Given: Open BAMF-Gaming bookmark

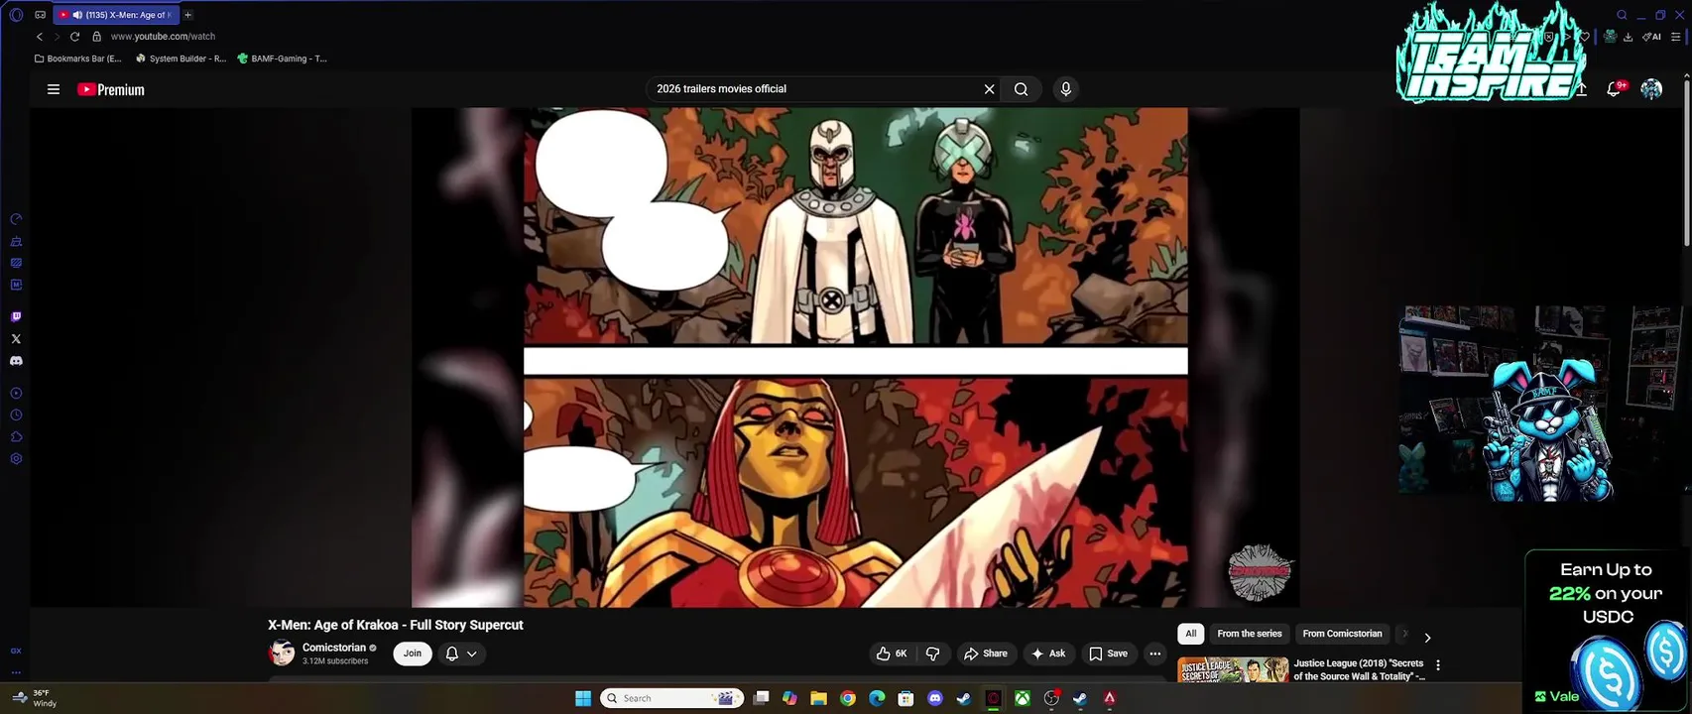Looking at the screenshot, I should click(x=283, y=59).
